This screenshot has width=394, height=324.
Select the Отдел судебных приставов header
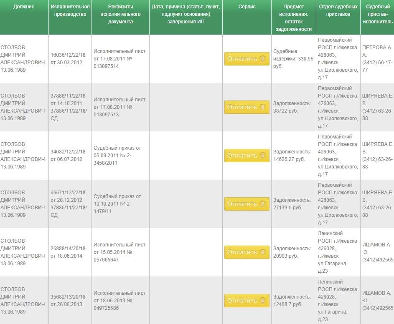(x=338, y=11)
